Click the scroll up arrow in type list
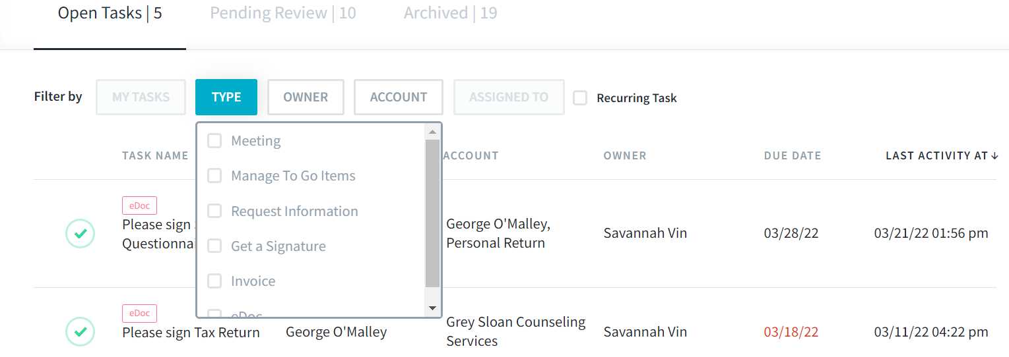 click(432, 132)
